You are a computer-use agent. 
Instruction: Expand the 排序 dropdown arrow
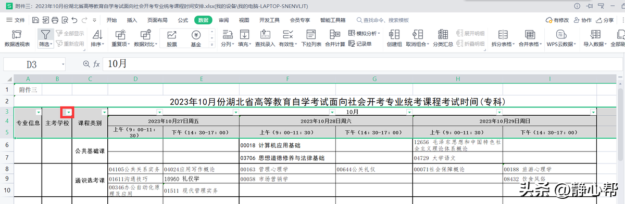[x=103, y=45]
